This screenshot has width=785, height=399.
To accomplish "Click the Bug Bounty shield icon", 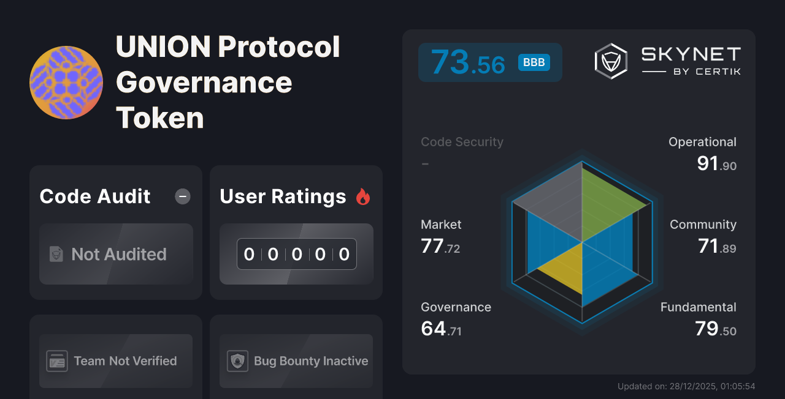I will click(x=238, y=361).
